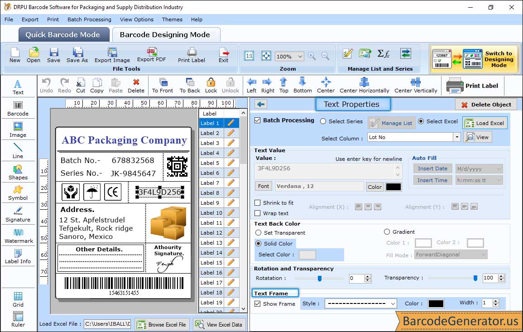
Task: Pick the Line drawing tool
Action: coord(18,151)
